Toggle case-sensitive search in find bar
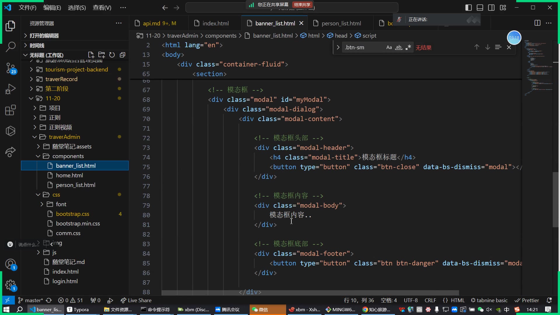 (389, 47)
